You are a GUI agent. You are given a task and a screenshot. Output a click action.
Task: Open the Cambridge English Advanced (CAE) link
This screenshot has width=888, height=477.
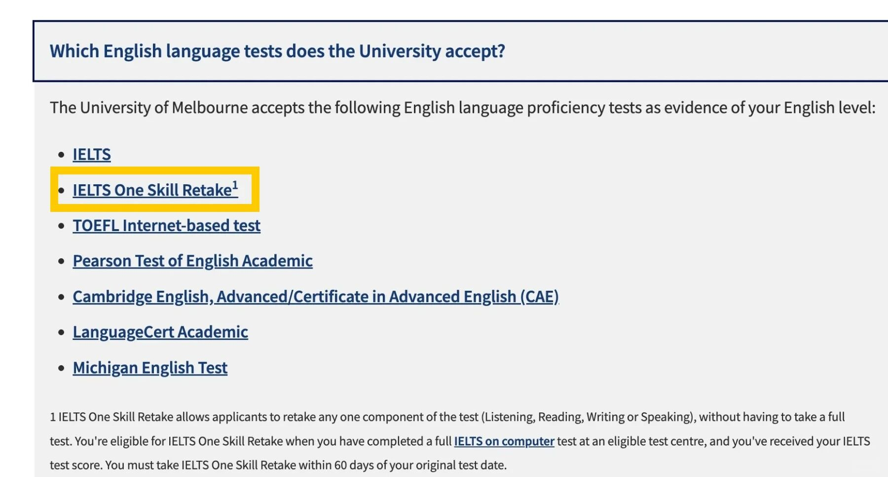316,296
